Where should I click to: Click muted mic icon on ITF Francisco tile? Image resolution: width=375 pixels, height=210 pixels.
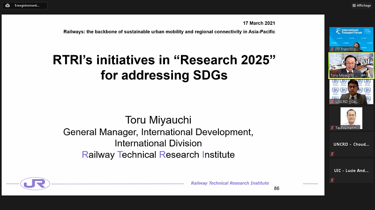332,49
